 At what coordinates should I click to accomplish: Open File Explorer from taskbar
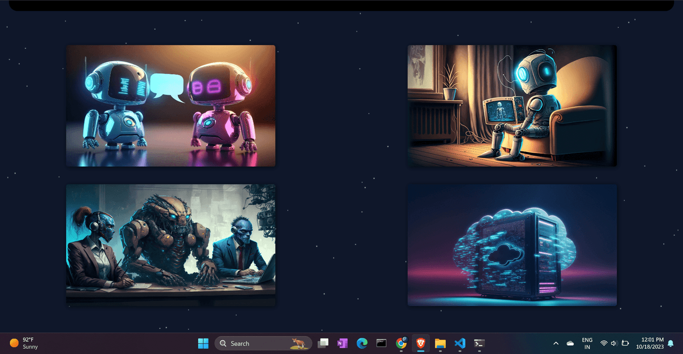coord(440,343)
